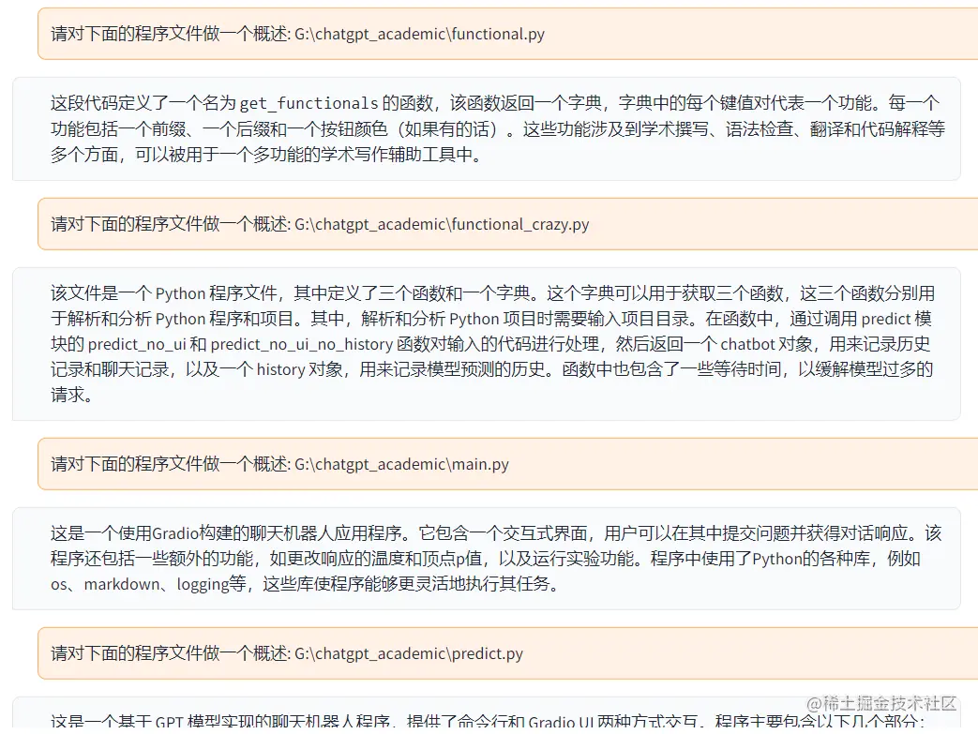Click the partially visible reply about the GPT chatbot program
This screenshot has width=978, height=734.
pos(487,714)
